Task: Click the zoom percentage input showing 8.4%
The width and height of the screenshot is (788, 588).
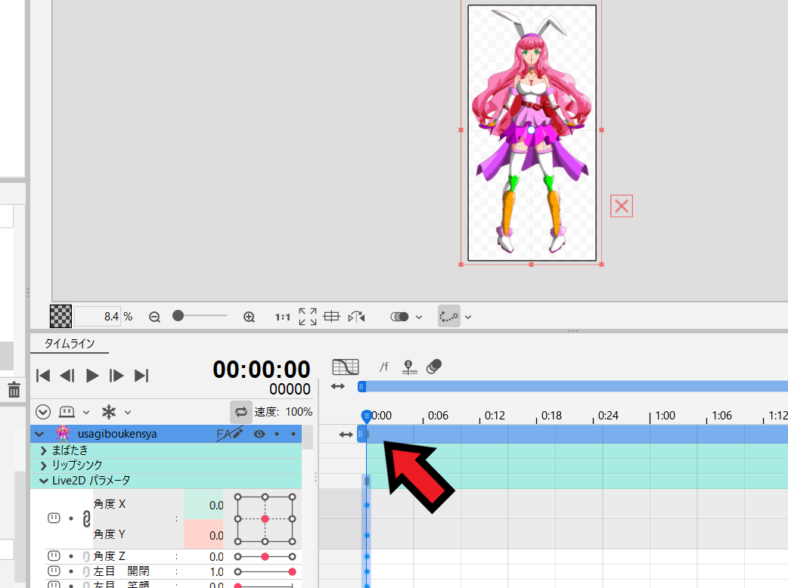Action: 99,317
